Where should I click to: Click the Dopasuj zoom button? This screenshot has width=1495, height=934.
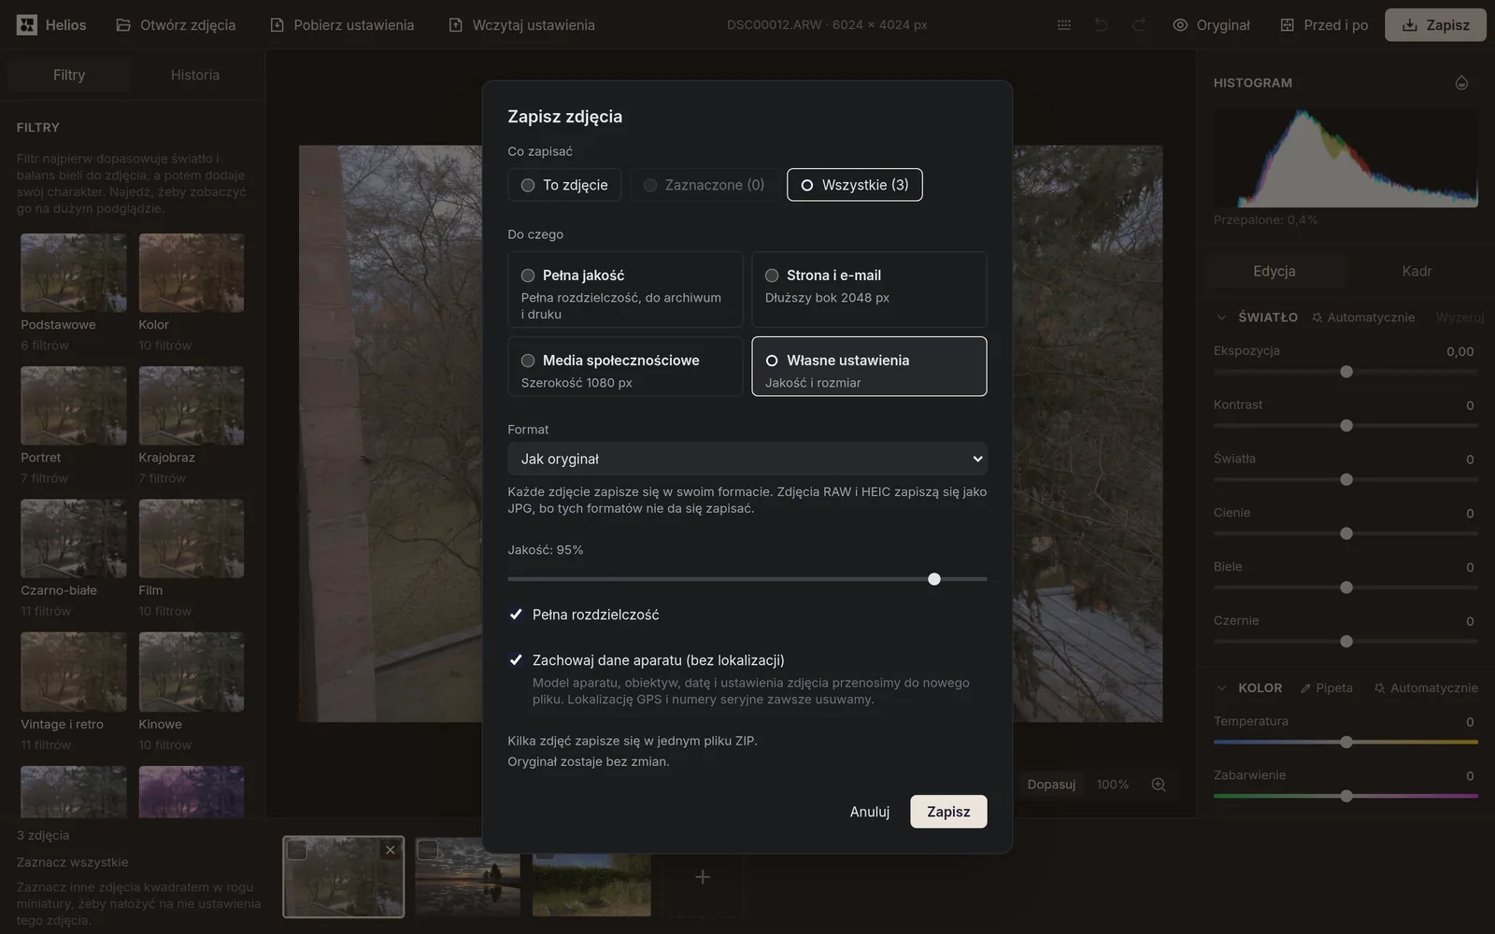point(1051,785)
